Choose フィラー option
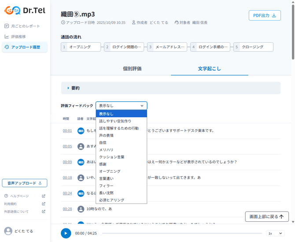Screen dimensions: 295x242 click(122, 186)
